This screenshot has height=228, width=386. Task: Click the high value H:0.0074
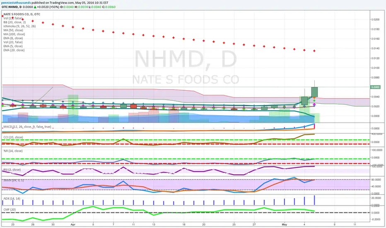81,7
